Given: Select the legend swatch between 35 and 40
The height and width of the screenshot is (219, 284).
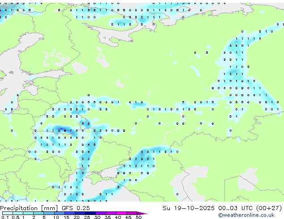Looking at the screenshot, I should point(111,213).
